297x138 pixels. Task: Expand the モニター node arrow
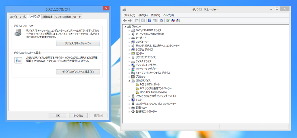click(x=129, y=100)
